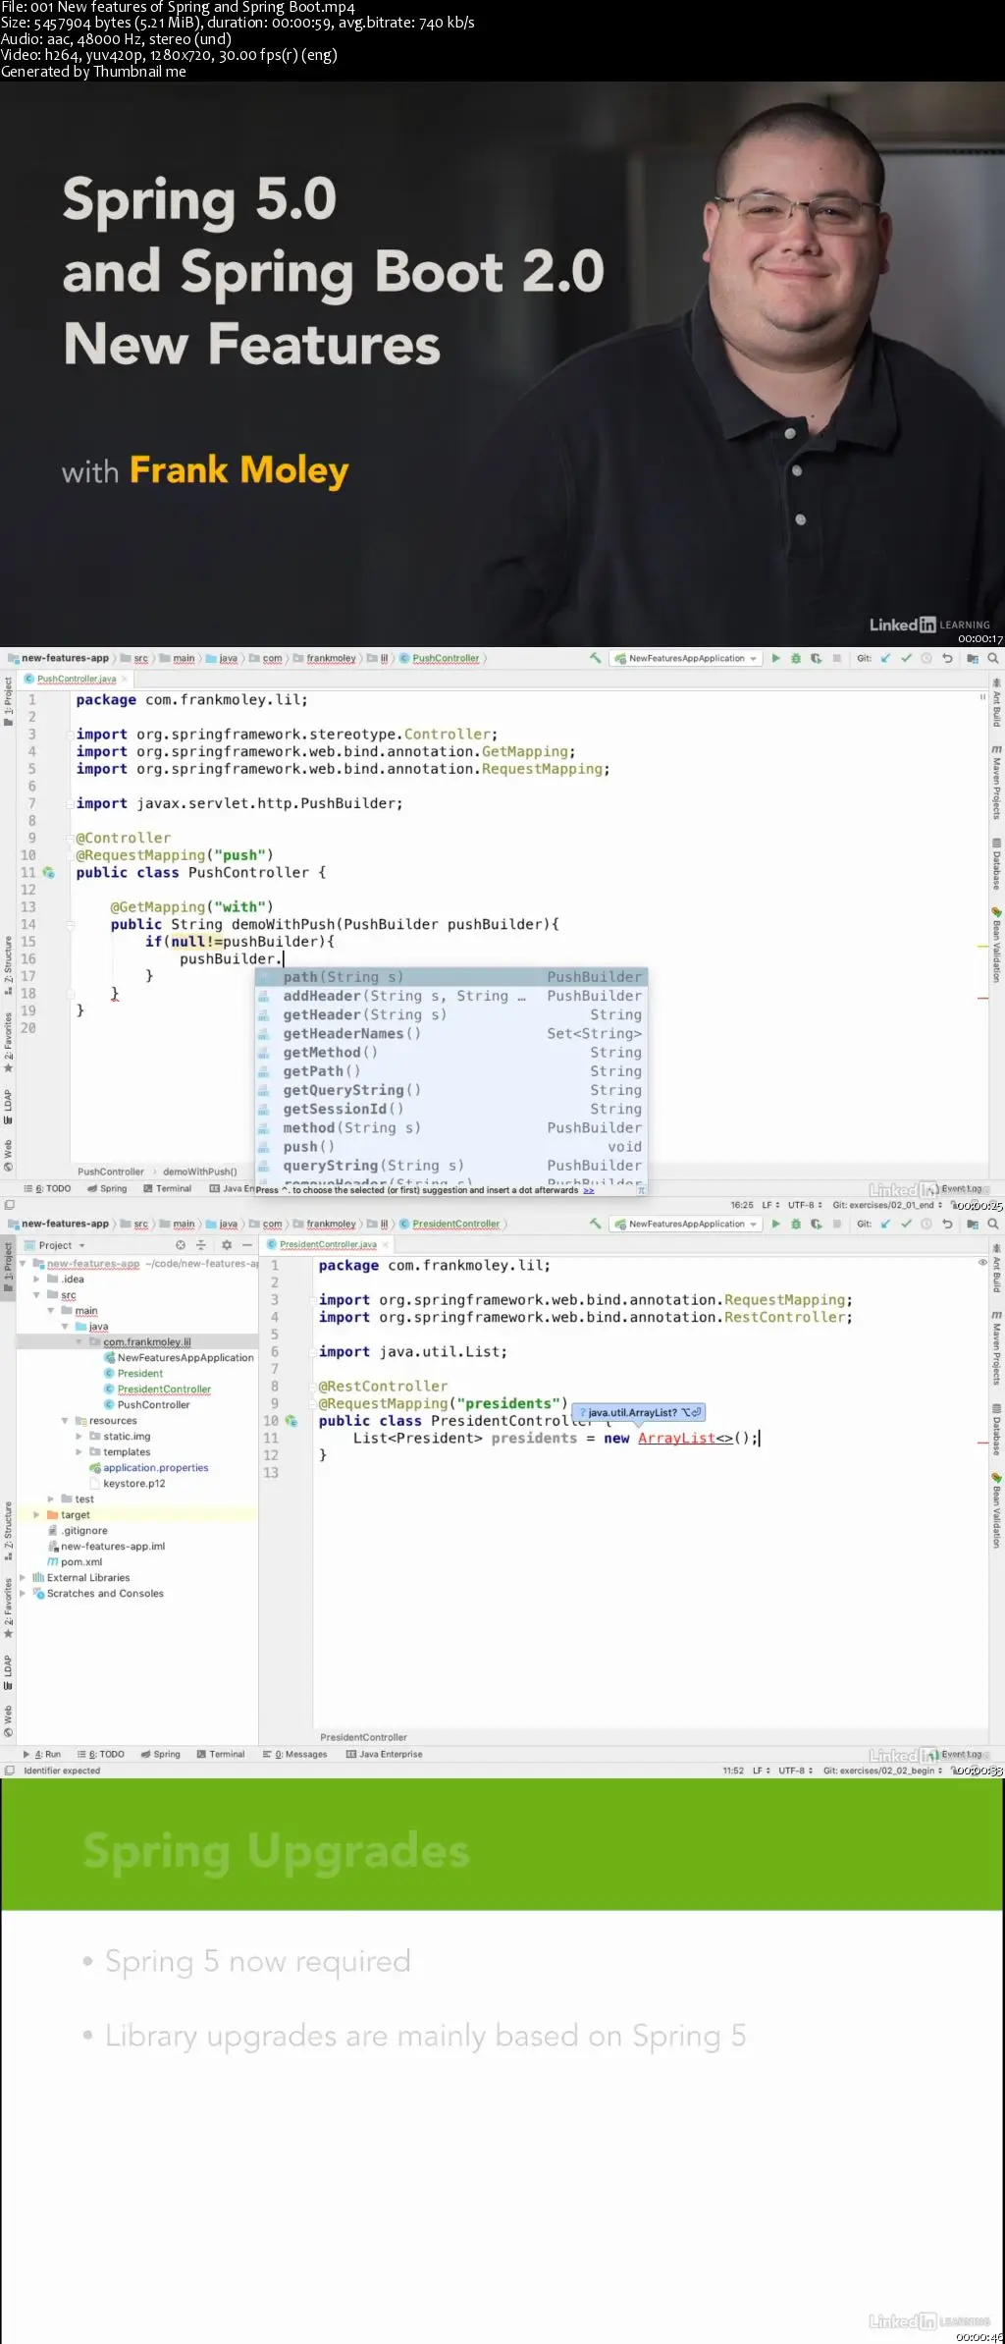Viewport: 1005px width, 2344px height.
Task: Run the app in the PushController IDE frame
Action: coord(775,658)
